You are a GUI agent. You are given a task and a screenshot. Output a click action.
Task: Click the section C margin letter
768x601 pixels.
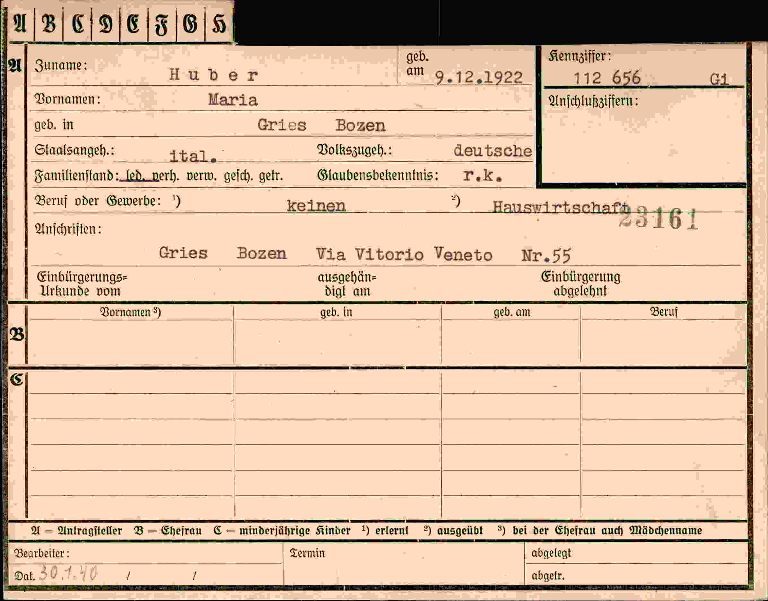click(17, 379)
